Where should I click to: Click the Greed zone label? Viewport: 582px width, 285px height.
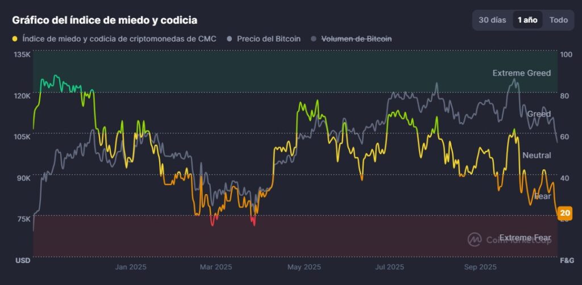[x=539, y=114]
